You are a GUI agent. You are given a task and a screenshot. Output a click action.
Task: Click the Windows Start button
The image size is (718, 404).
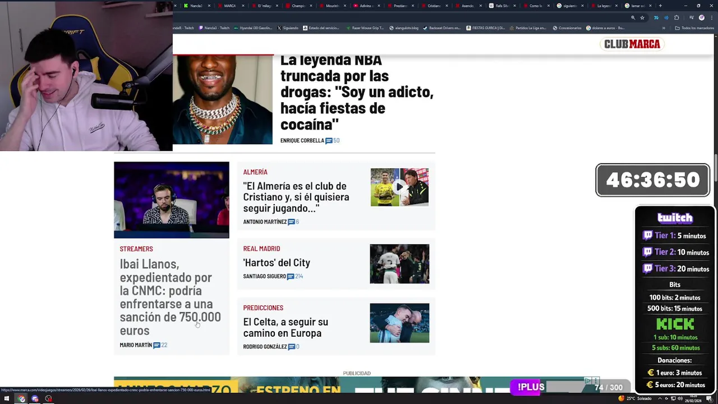(x=7, y=399)
